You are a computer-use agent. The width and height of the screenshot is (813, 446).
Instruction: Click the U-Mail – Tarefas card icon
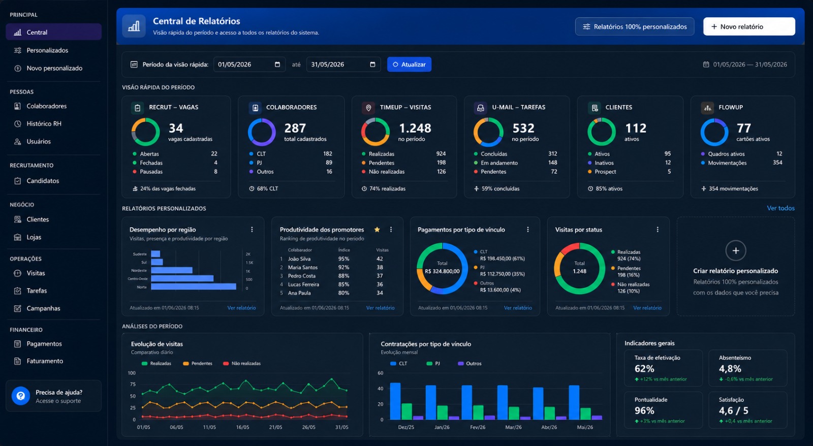tap(480, 108)
